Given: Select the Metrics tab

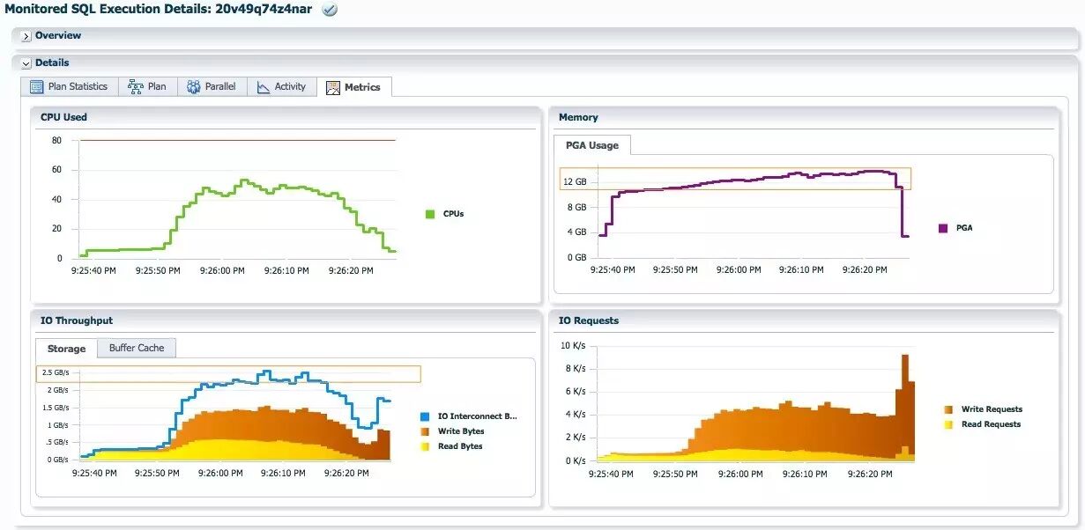Looking at the screenshot, I should point(354,86).
